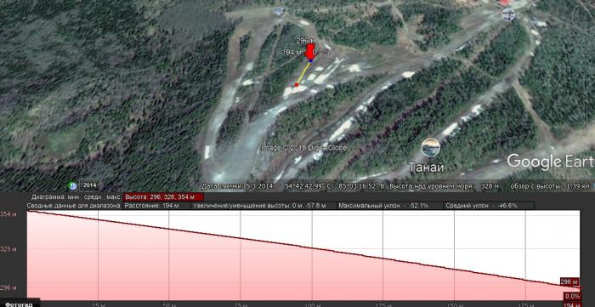
Task: Click the yellow measured path line
Action: point(303,73)
